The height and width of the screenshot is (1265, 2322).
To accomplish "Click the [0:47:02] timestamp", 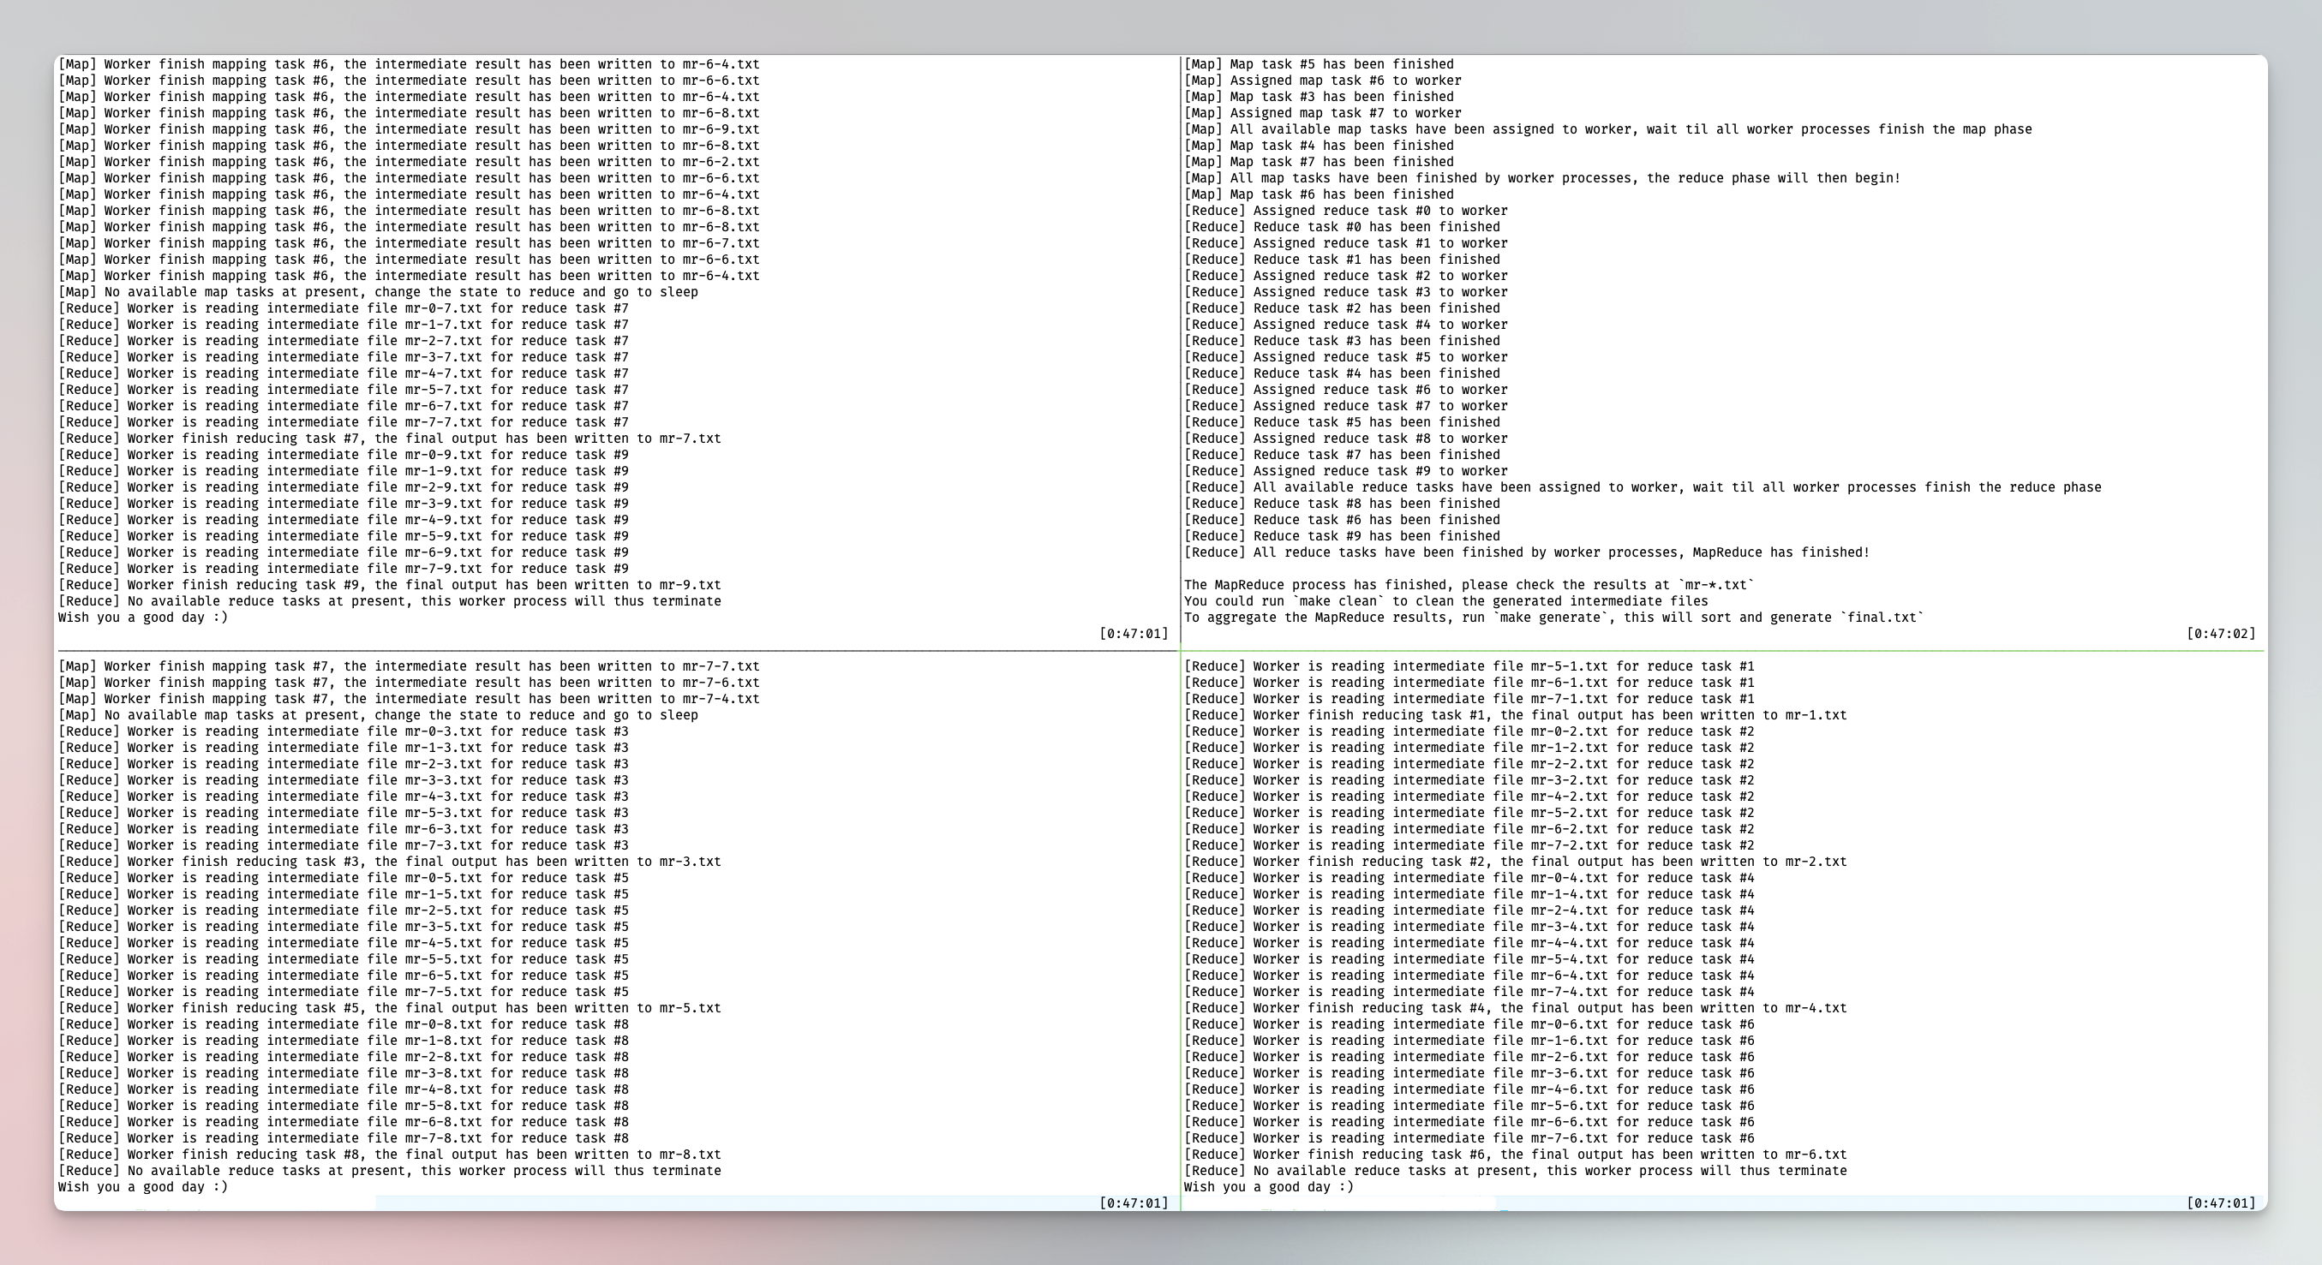I will 2221,634.
